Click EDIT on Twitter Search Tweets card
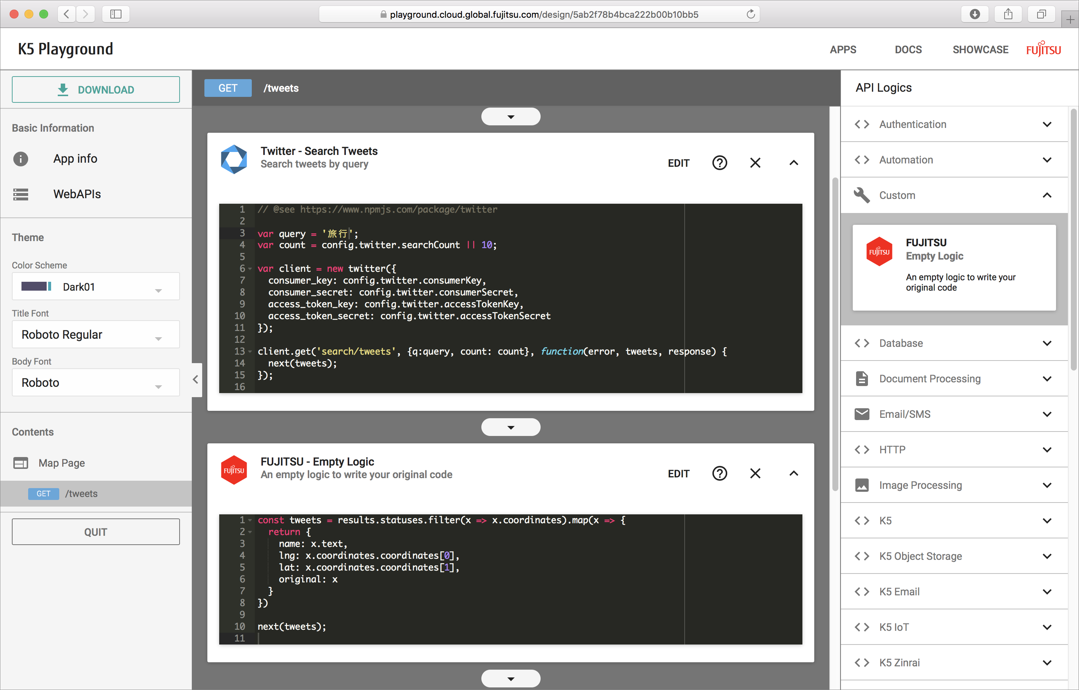 click(678, 163)
